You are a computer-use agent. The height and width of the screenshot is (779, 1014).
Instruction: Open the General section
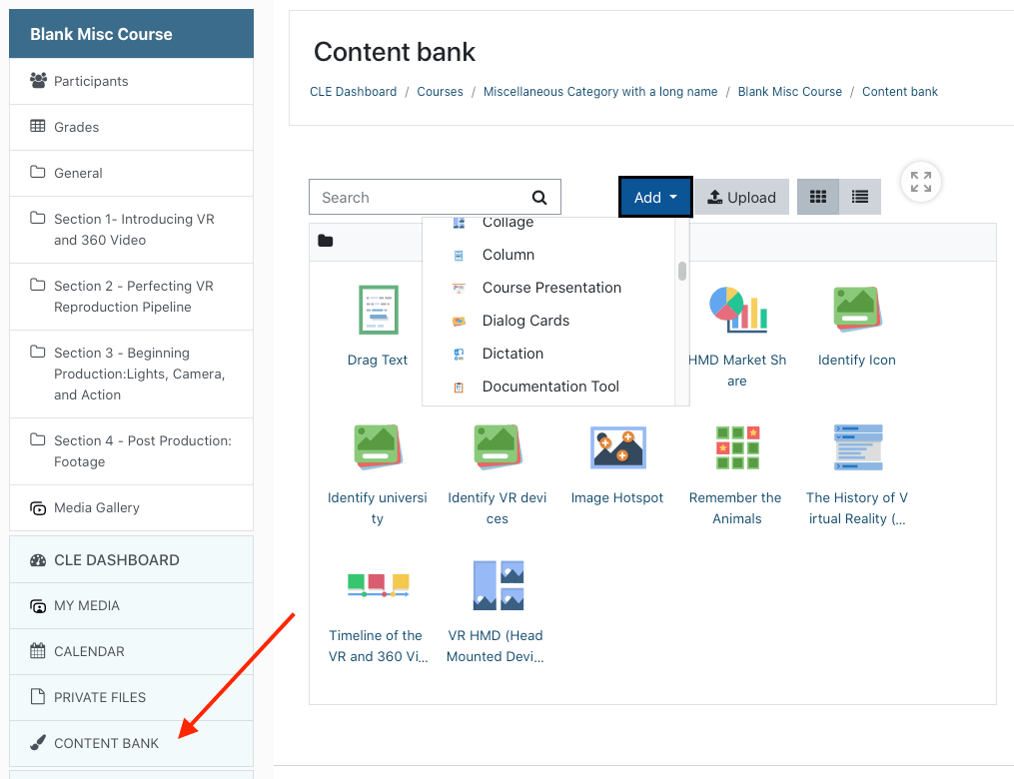pyautogui.click(x=131, y=173)
